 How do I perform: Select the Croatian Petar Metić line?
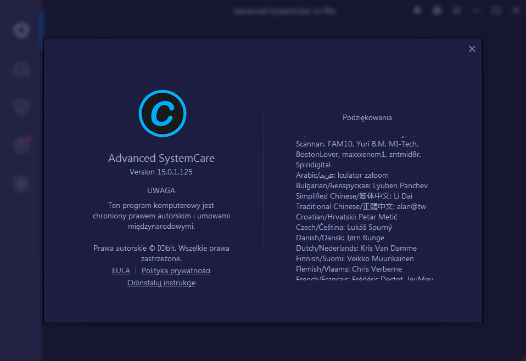[346, 217]
